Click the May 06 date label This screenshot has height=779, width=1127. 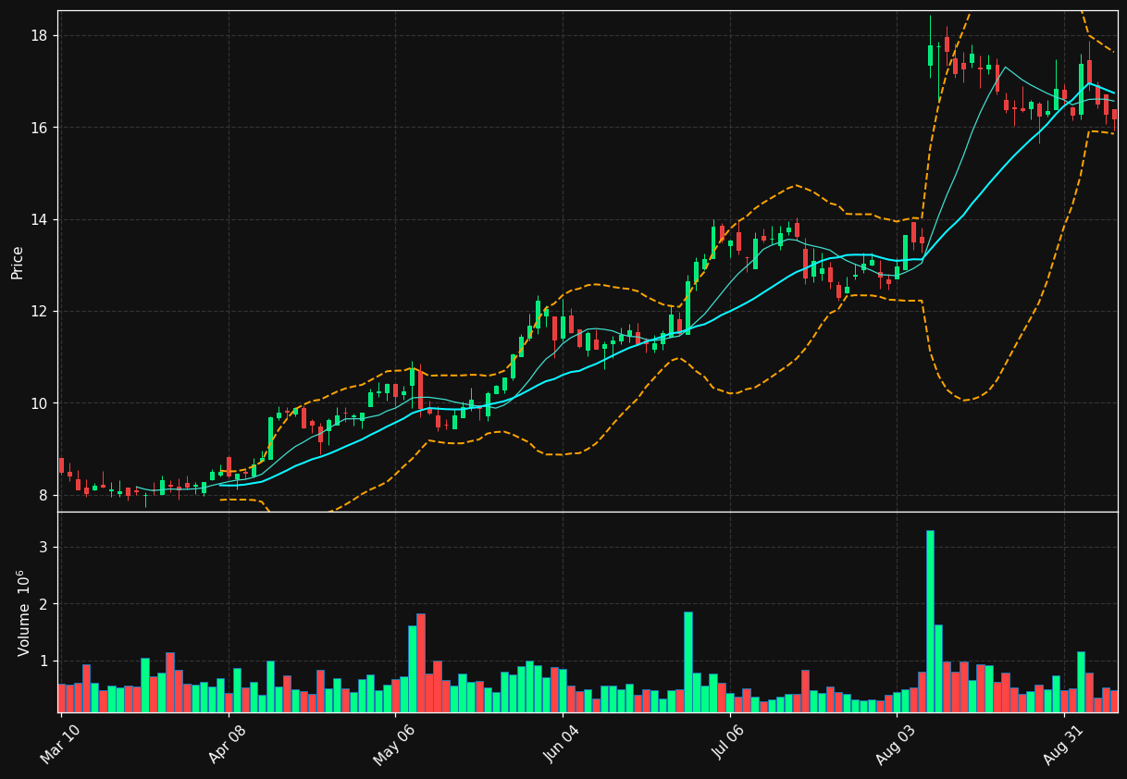(x=393, y=744)
